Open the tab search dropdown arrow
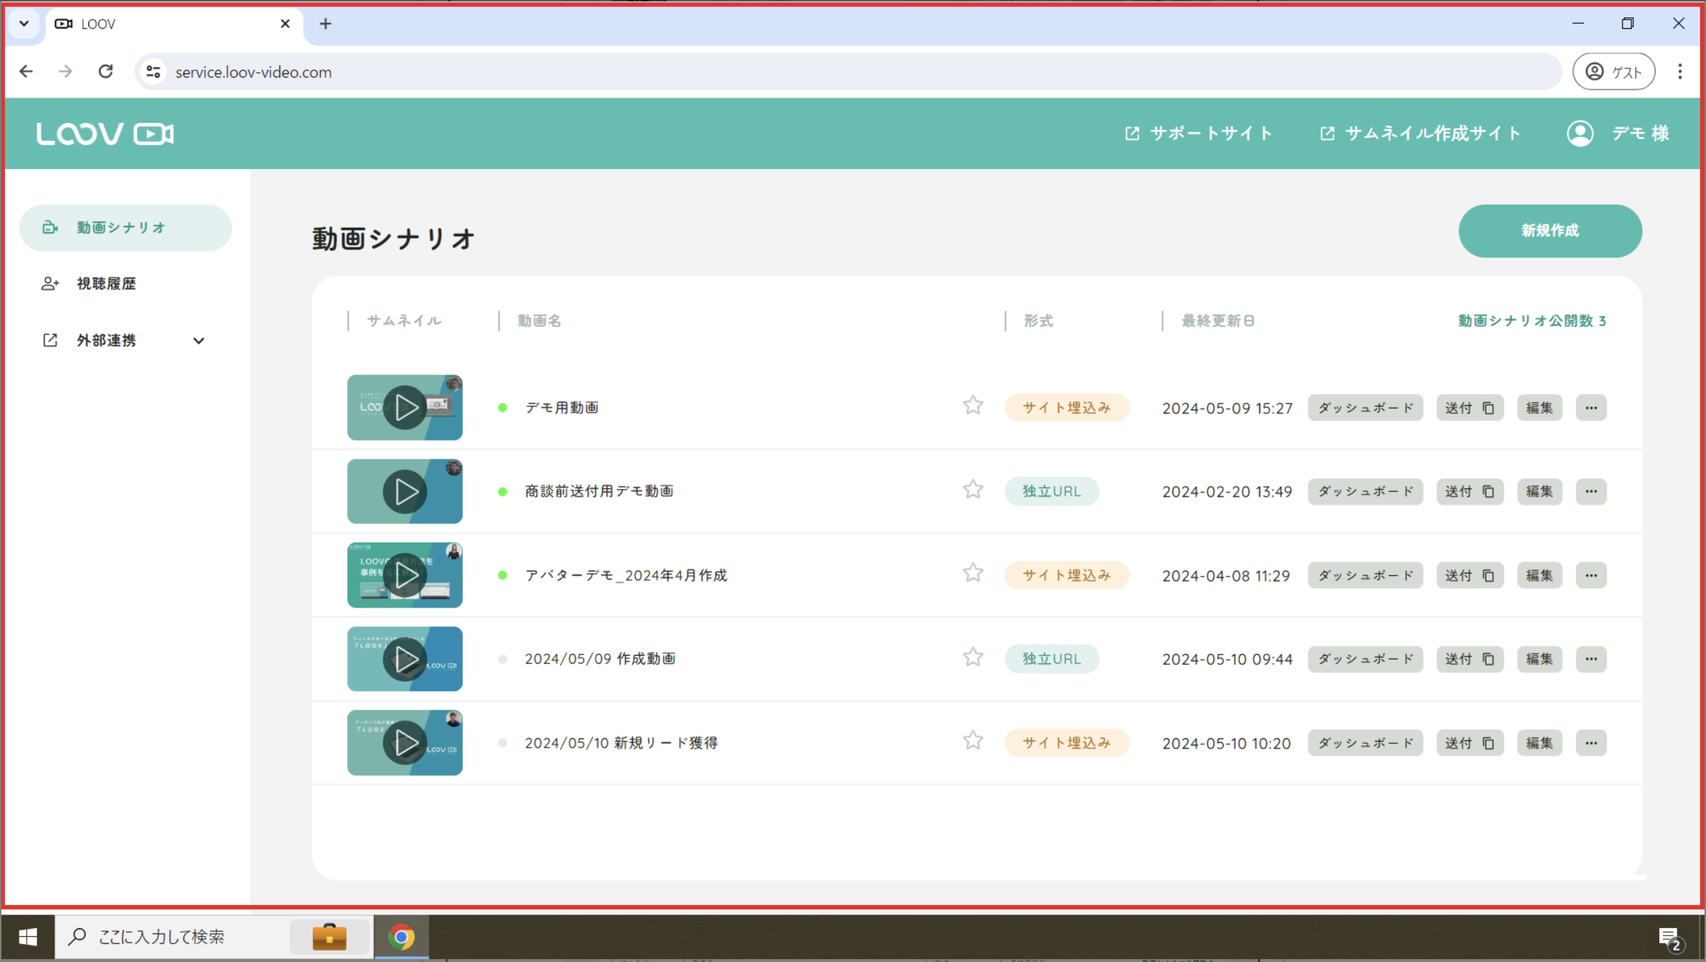1706x962 pixels. [x=24, y=24]
